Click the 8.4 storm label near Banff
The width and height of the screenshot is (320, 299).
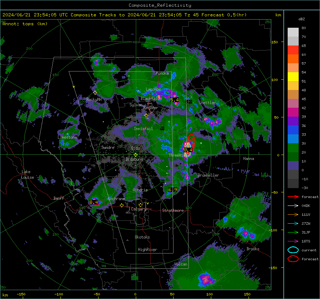94,202
